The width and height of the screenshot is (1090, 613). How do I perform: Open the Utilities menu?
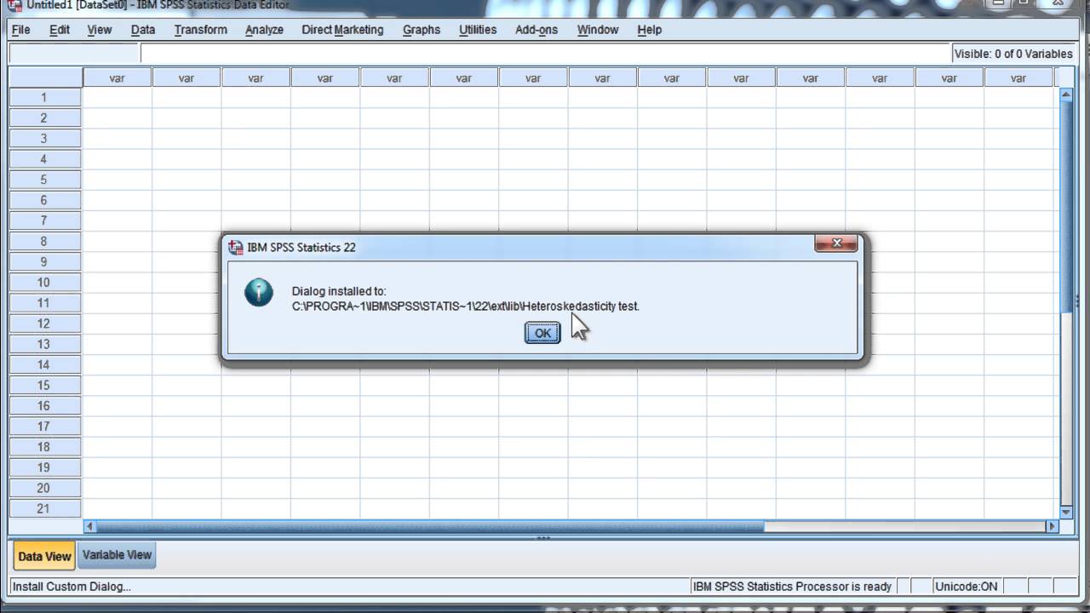click(x=478, y=30)
